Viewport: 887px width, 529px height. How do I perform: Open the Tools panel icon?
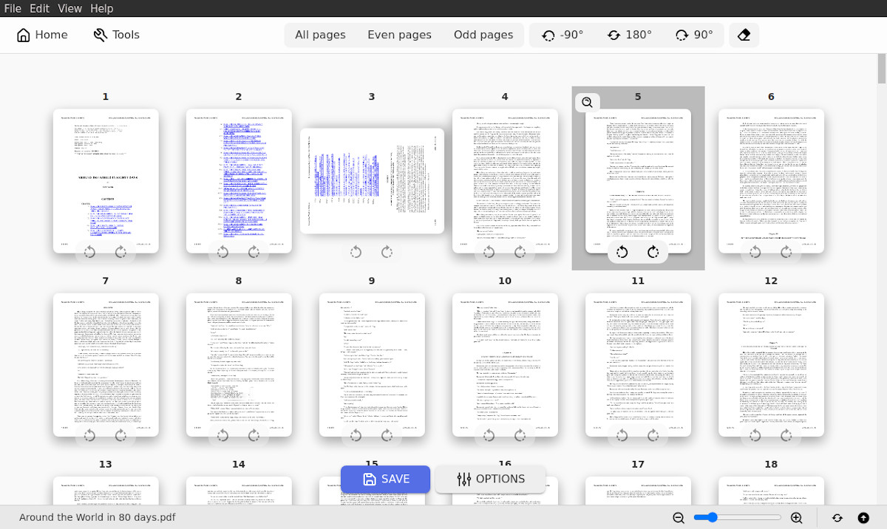pyautogui.click(x=115, y=34)
